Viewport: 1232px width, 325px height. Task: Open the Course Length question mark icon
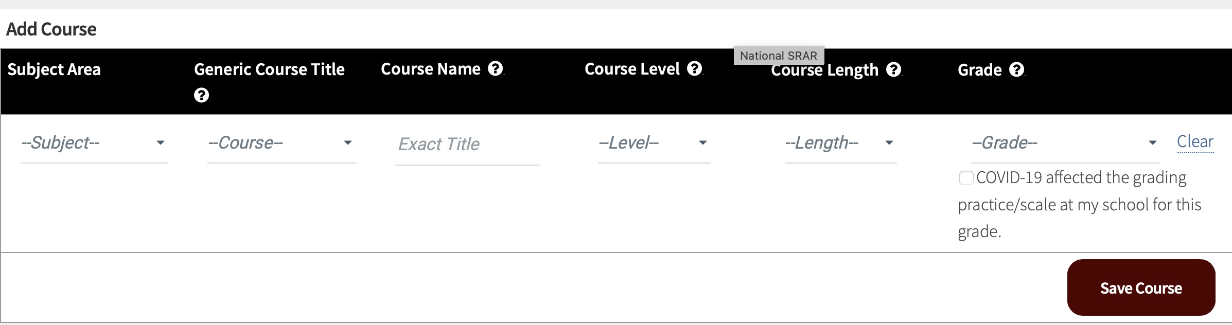(x=893, y=69)
